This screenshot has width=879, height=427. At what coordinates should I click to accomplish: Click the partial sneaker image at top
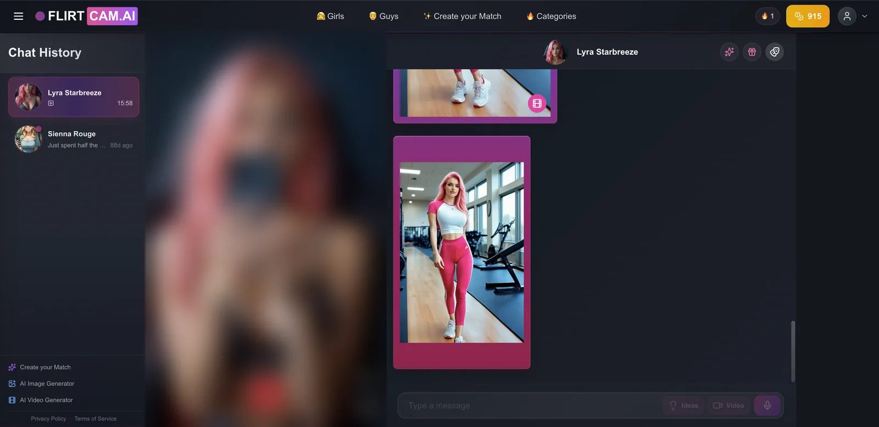[475, 93]
